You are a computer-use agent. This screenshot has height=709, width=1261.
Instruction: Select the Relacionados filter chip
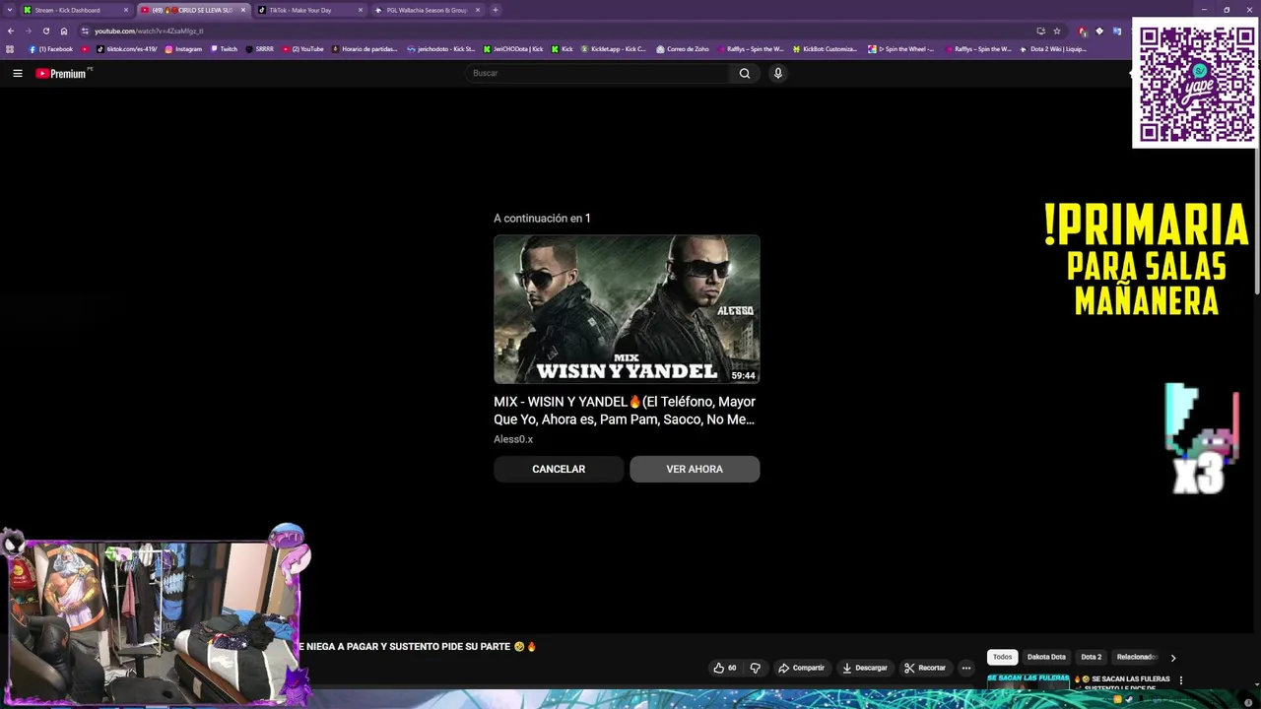1136,657
